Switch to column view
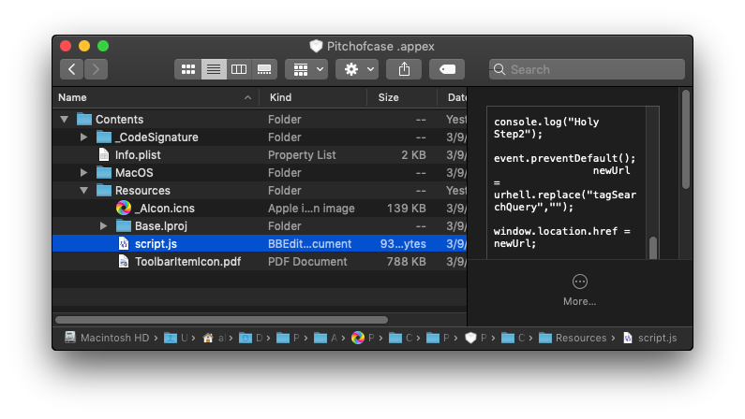 point(239,69)
